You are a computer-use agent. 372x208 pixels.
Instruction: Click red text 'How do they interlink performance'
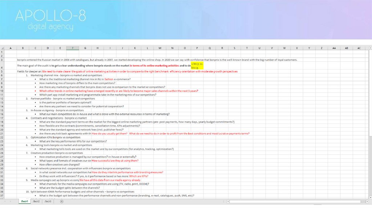128,172
